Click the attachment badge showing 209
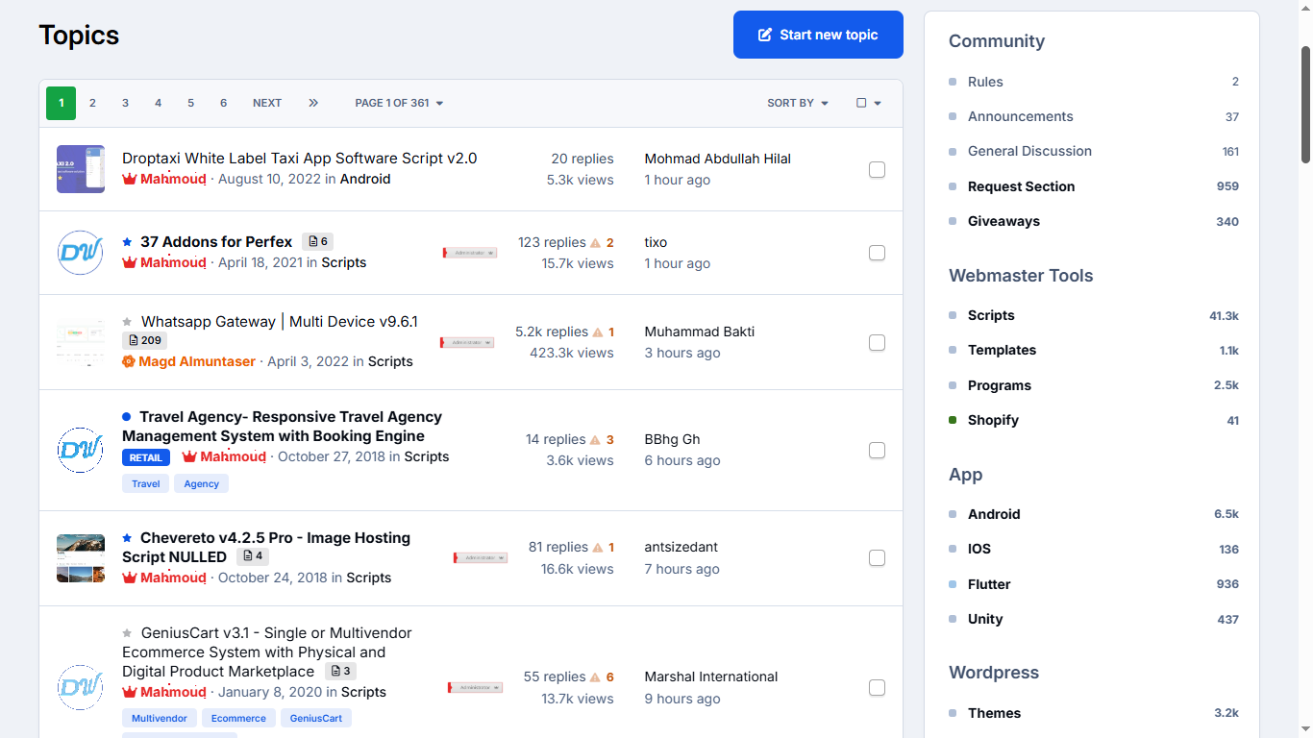The width and height of the screenshot is (1313, 738). [x=144, y=340]
